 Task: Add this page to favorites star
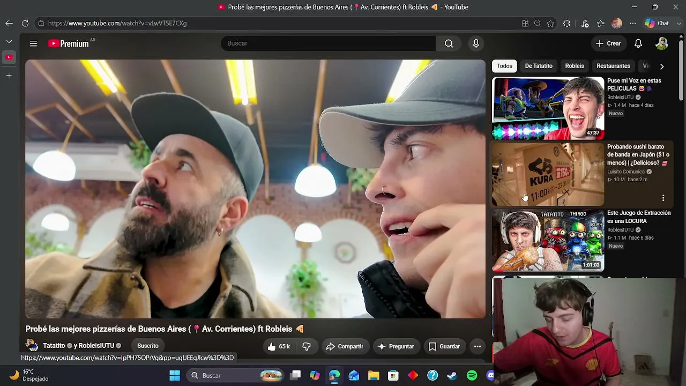550,23
